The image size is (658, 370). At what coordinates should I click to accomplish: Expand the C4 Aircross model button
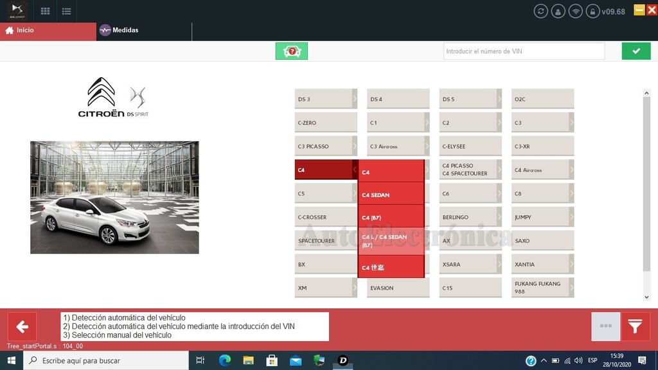coord(542,170)
